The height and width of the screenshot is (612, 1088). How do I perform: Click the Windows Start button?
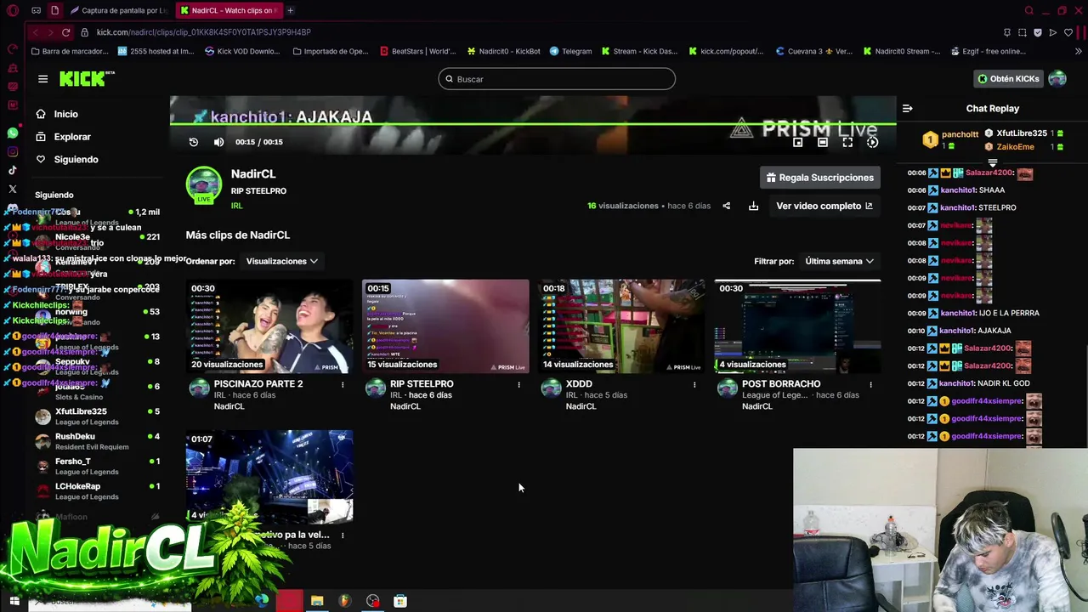click(x=14, y=601)
